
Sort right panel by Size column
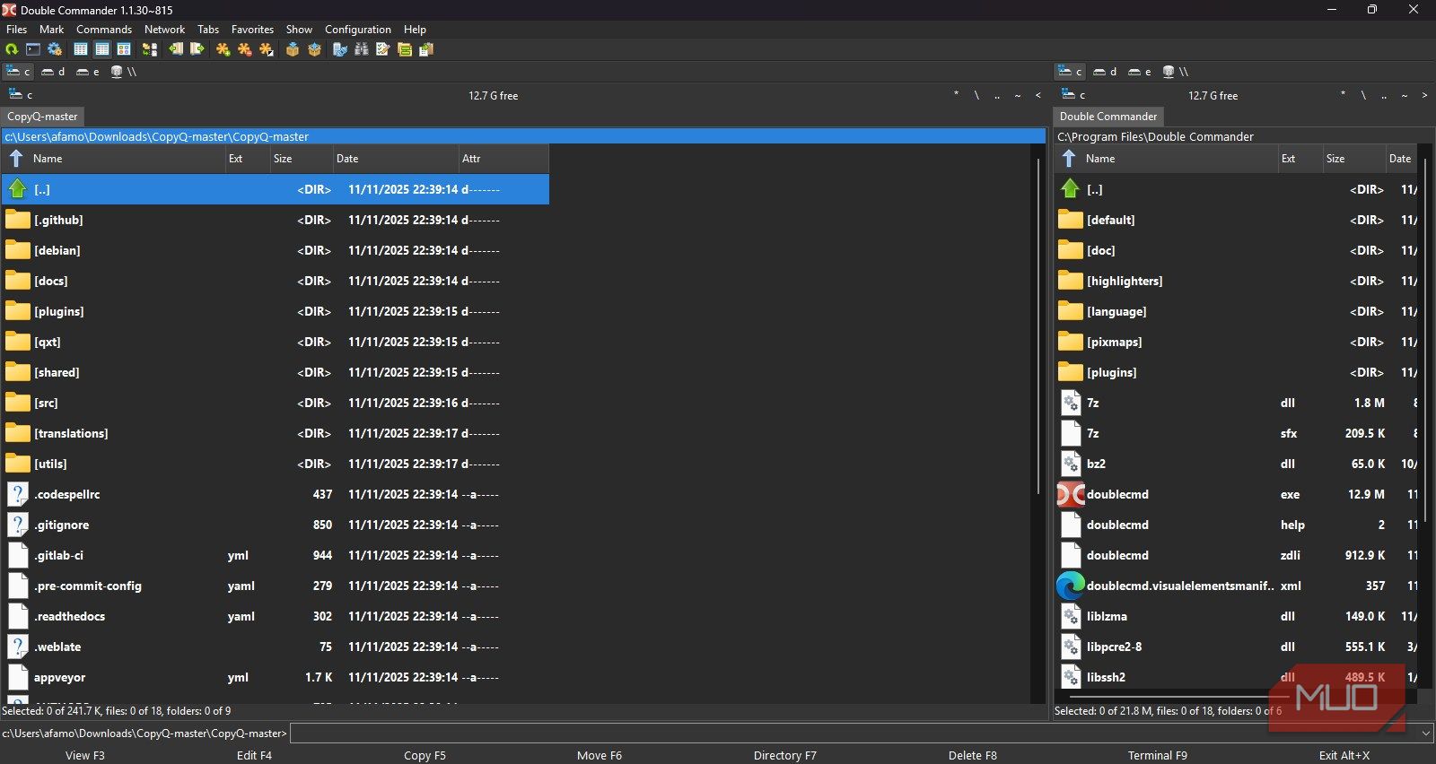point(1353,159)
